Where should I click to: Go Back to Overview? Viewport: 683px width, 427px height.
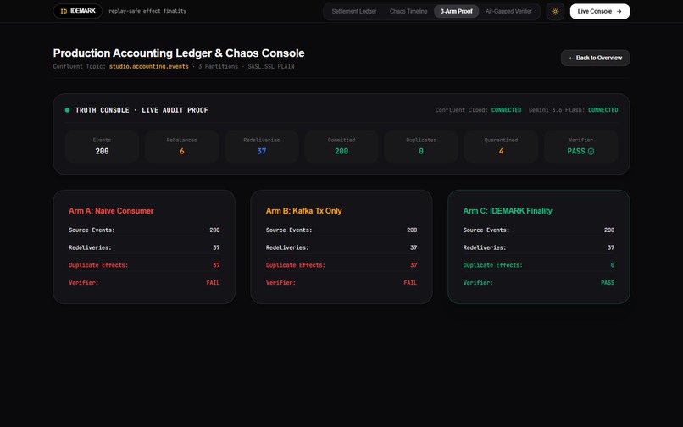coord(595,58)
